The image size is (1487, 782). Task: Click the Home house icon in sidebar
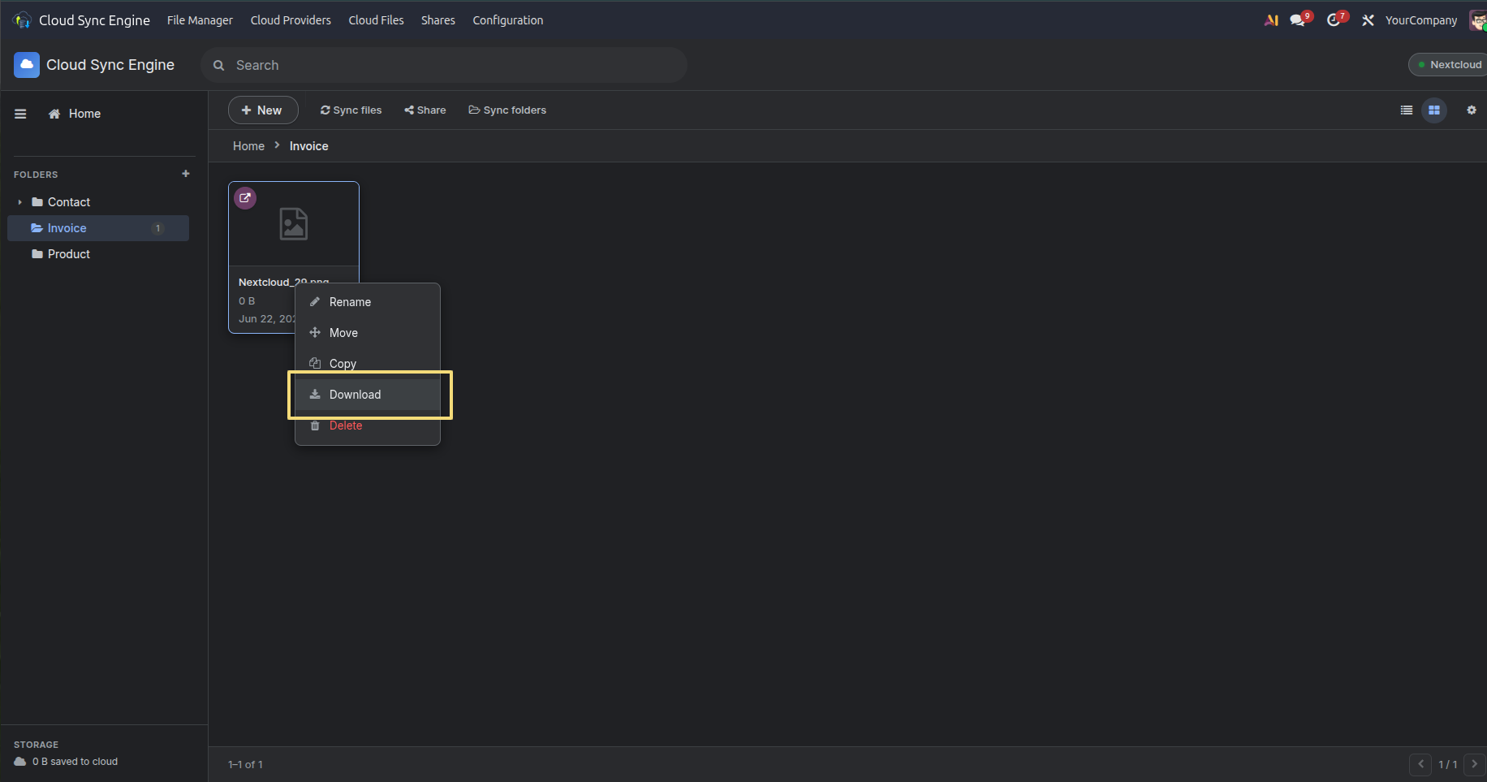[x=54, y=114]
